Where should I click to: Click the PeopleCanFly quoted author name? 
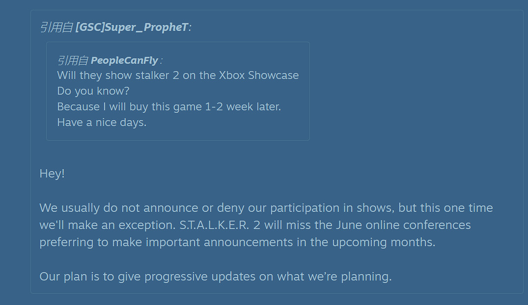(124, 60)
